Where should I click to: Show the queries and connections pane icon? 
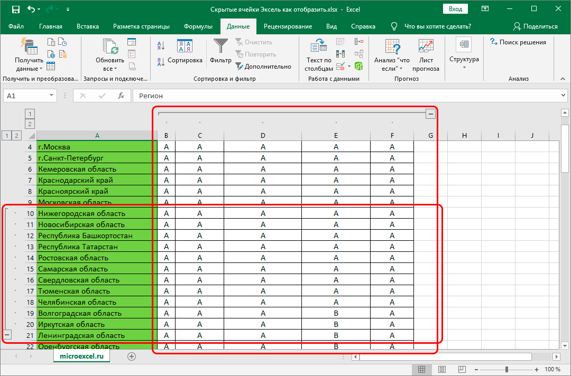tap(132, 42)
